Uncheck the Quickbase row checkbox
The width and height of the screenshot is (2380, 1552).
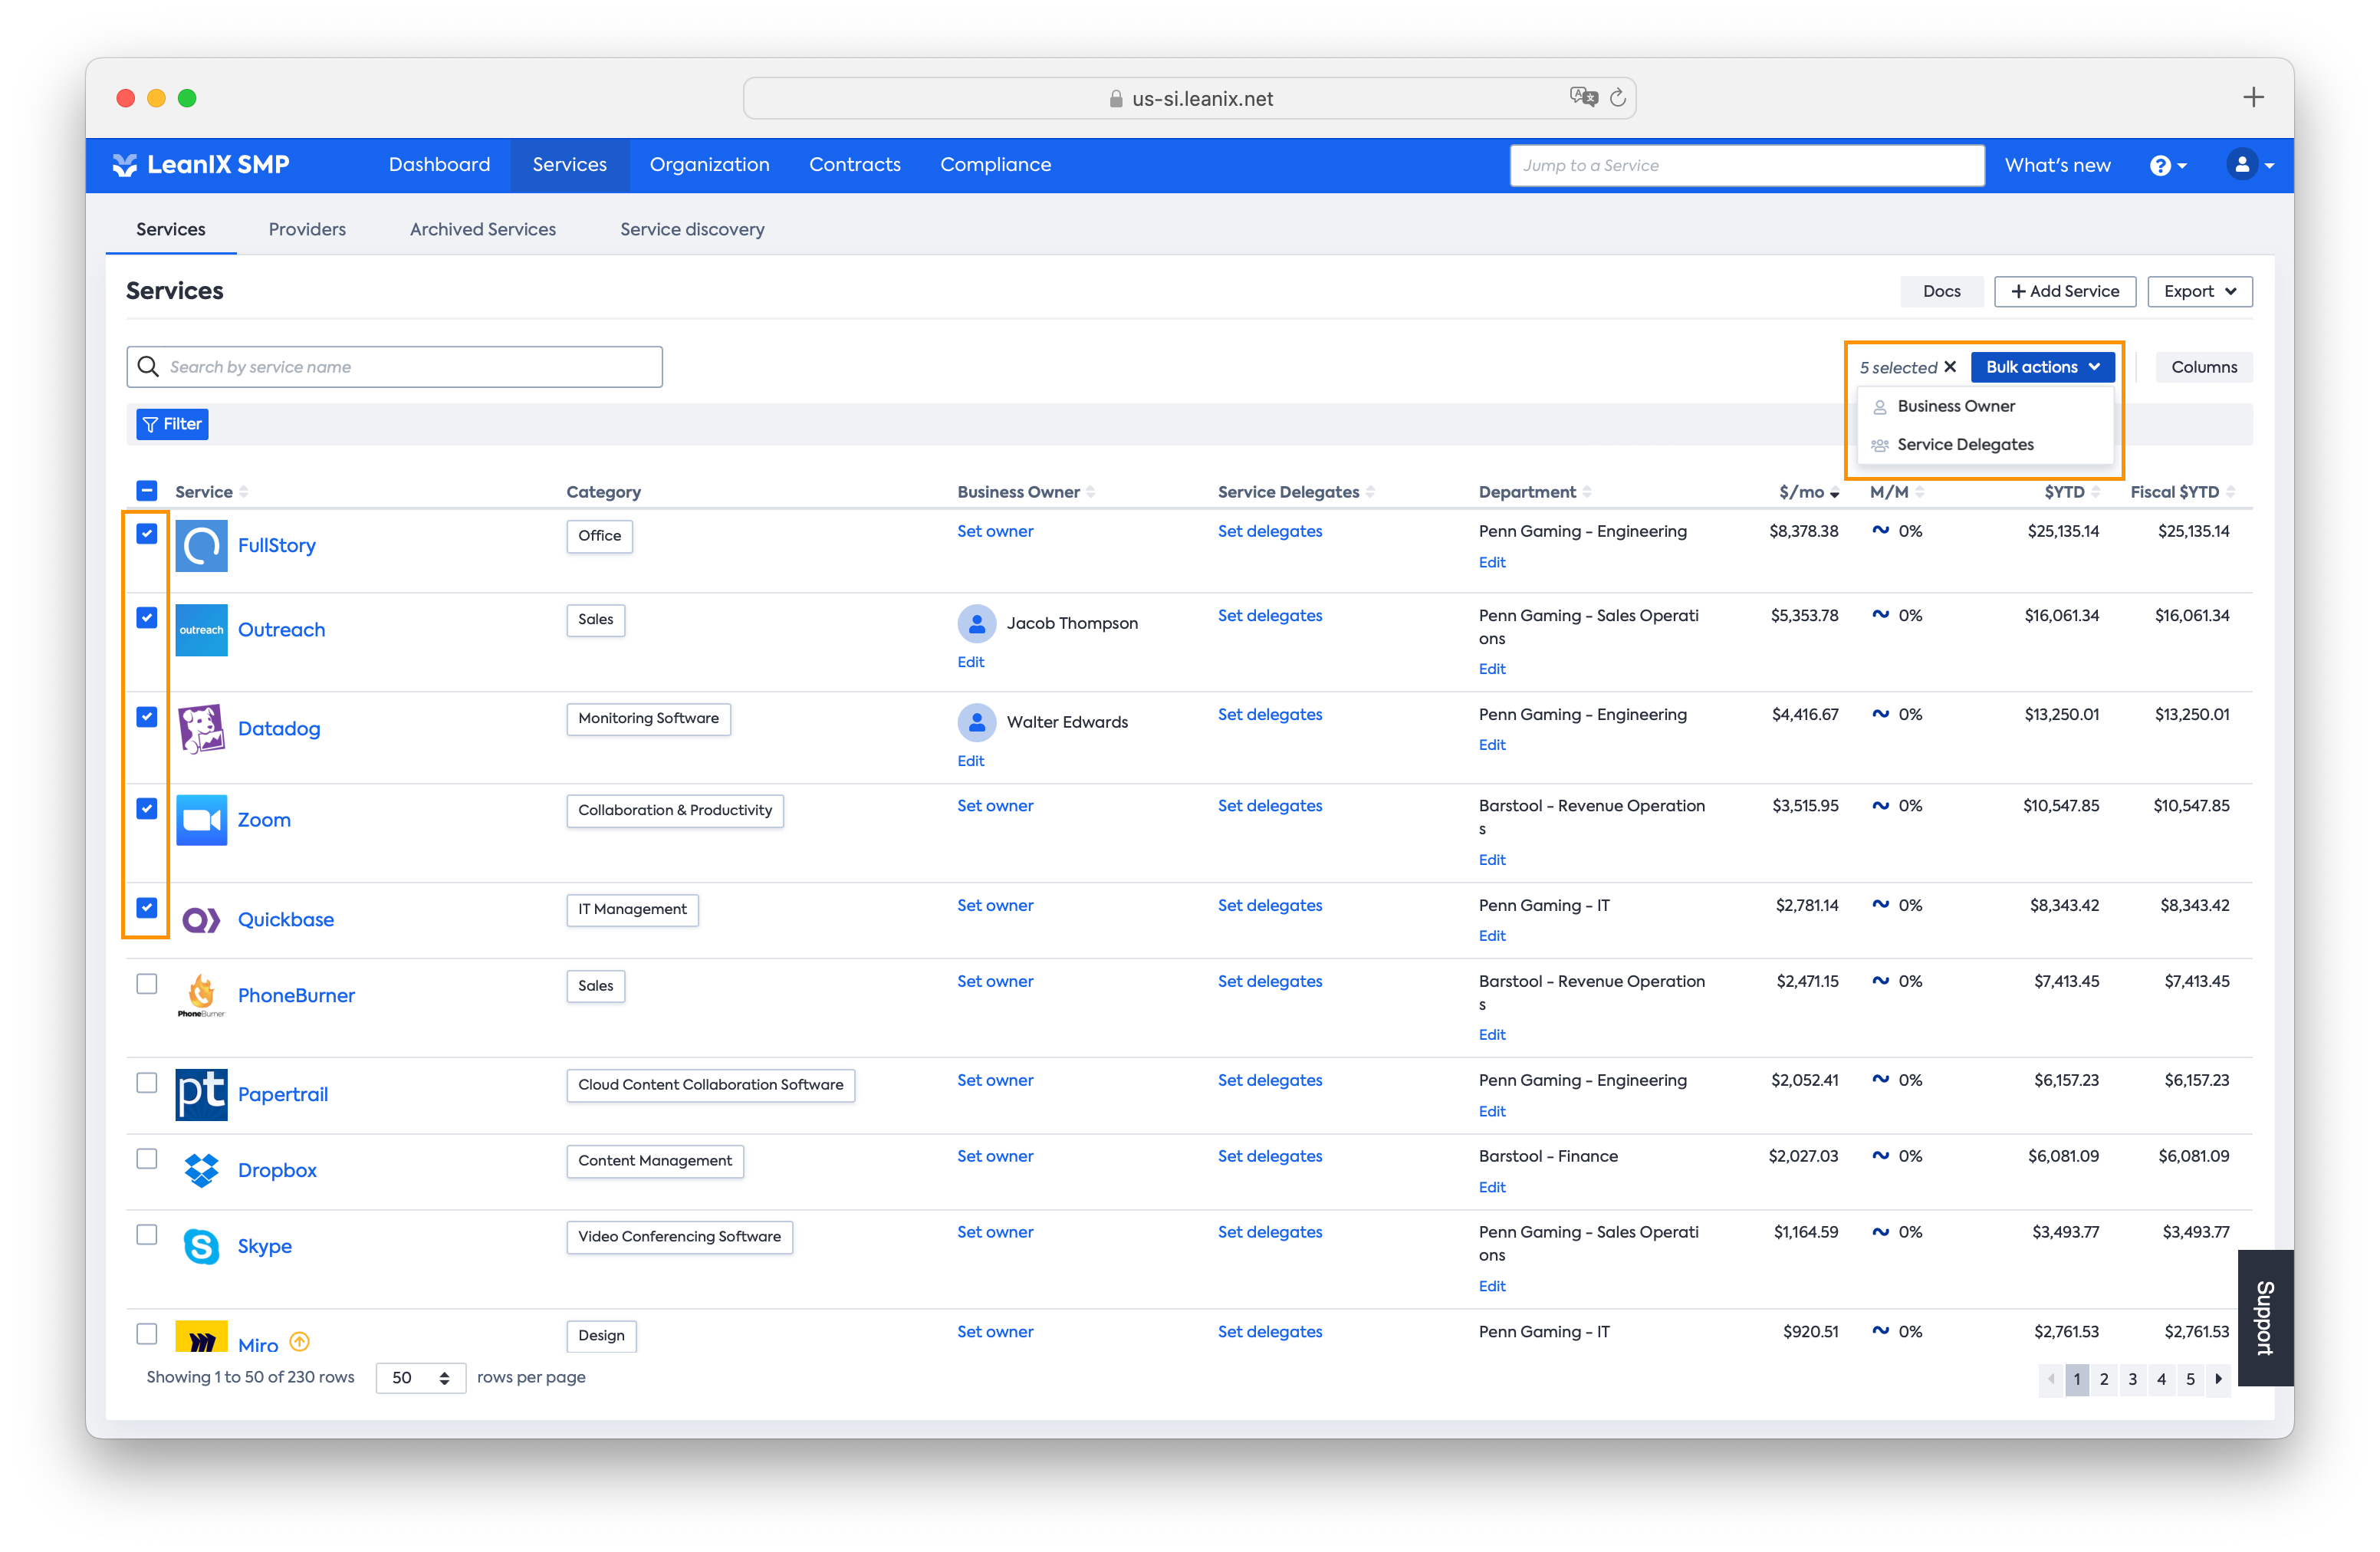[147, 908]
